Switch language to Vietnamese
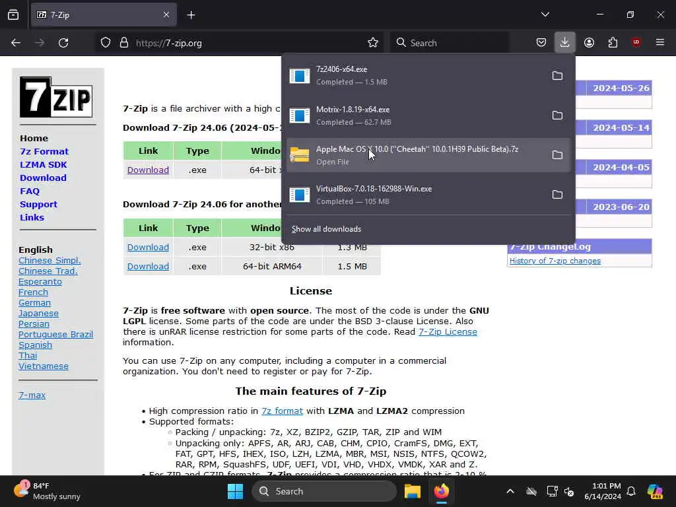 [43, 366]
